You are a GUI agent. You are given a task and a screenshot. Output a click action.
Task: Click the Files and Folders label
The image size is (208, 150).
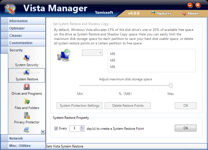coord(27,108)
